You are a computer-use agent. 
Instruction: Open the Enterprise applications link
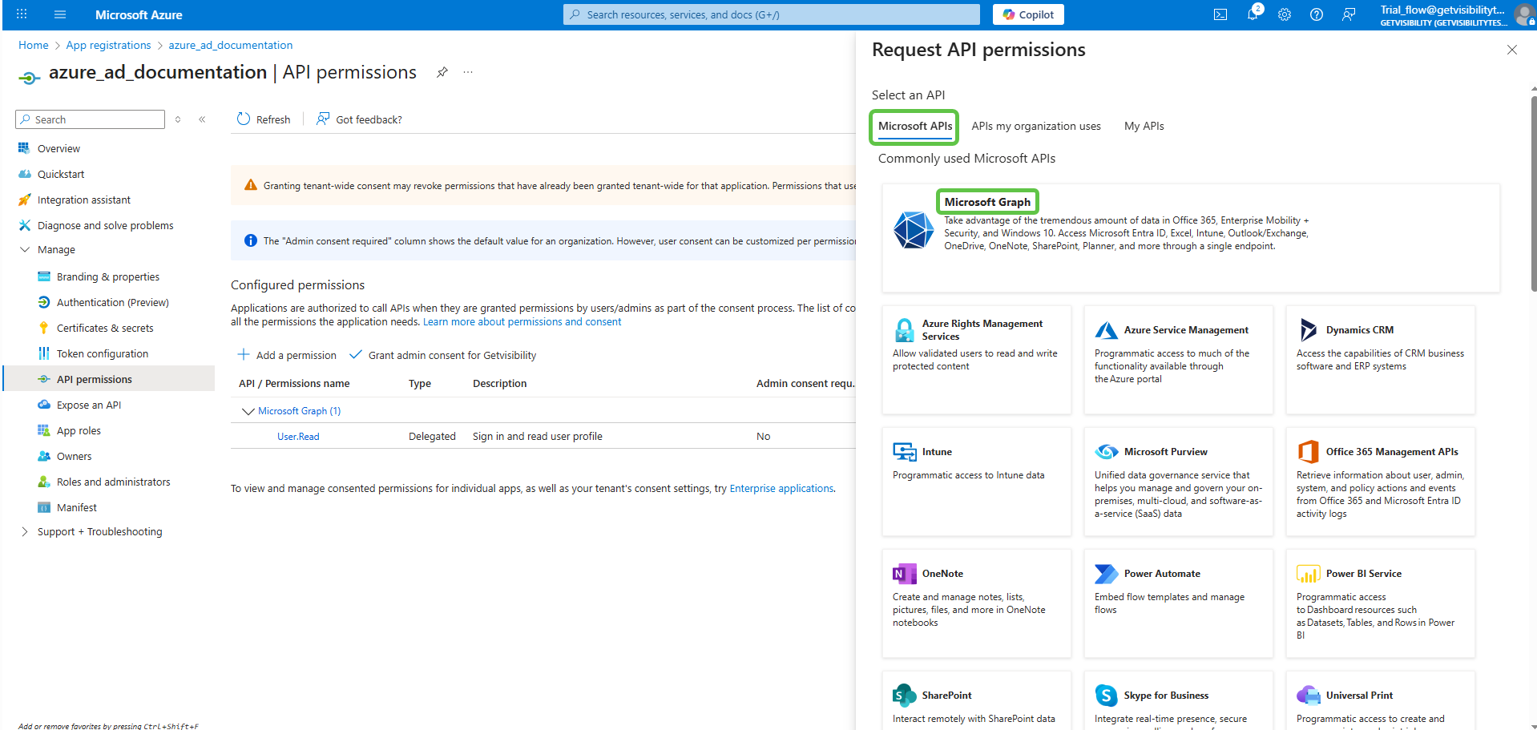781,489
